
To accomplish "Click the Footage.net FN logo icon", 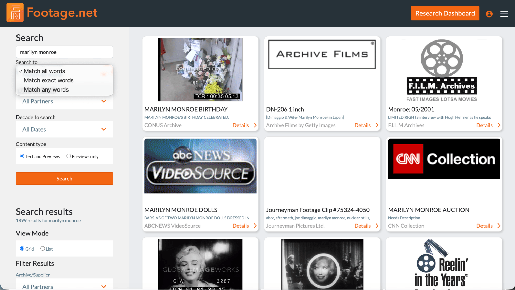I will 15,13.
